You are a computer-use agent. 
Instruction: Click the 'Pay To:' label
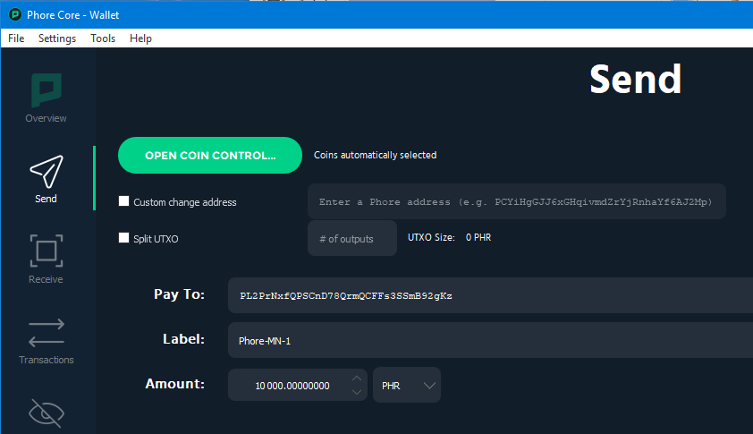pos(179,294)
